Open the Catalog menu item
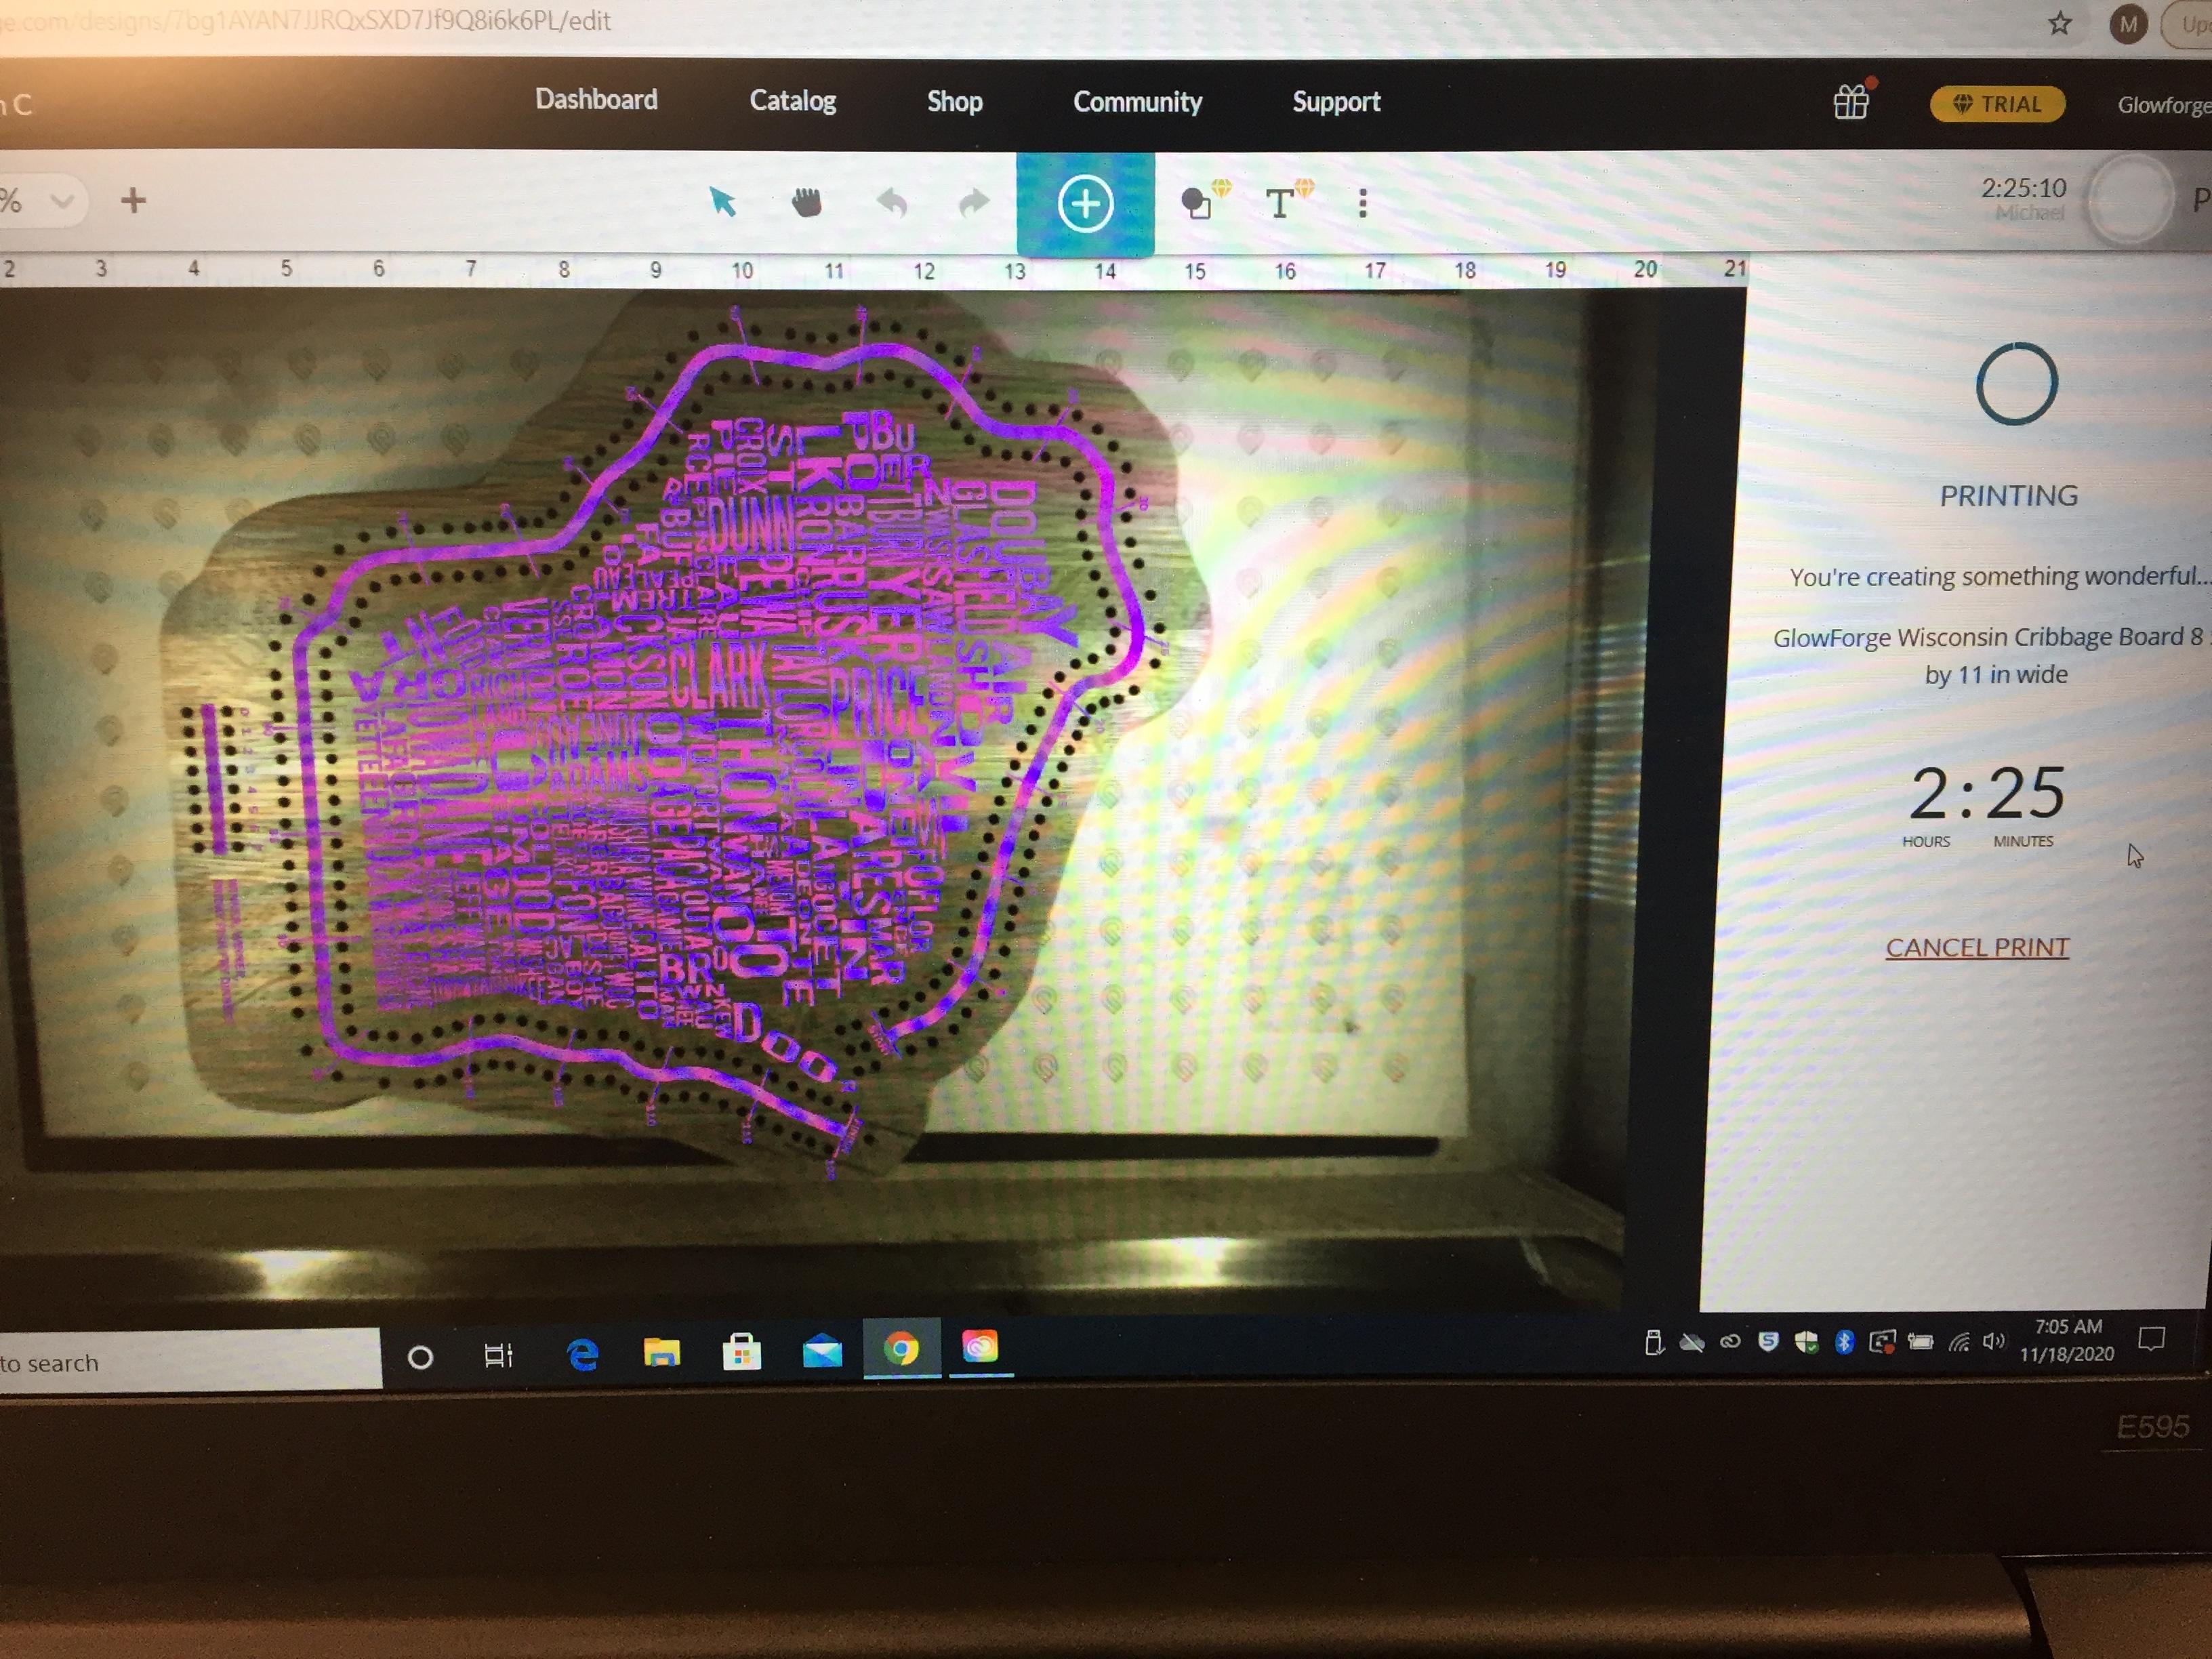The width and height of the screenshot is (2212, 1659). click(792, 101)
